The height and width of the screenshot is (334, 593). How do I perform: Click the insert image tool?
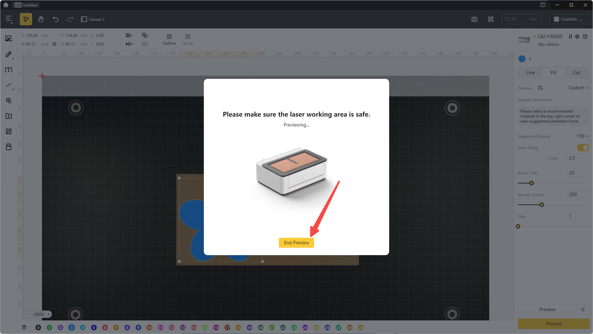(8, 39)
